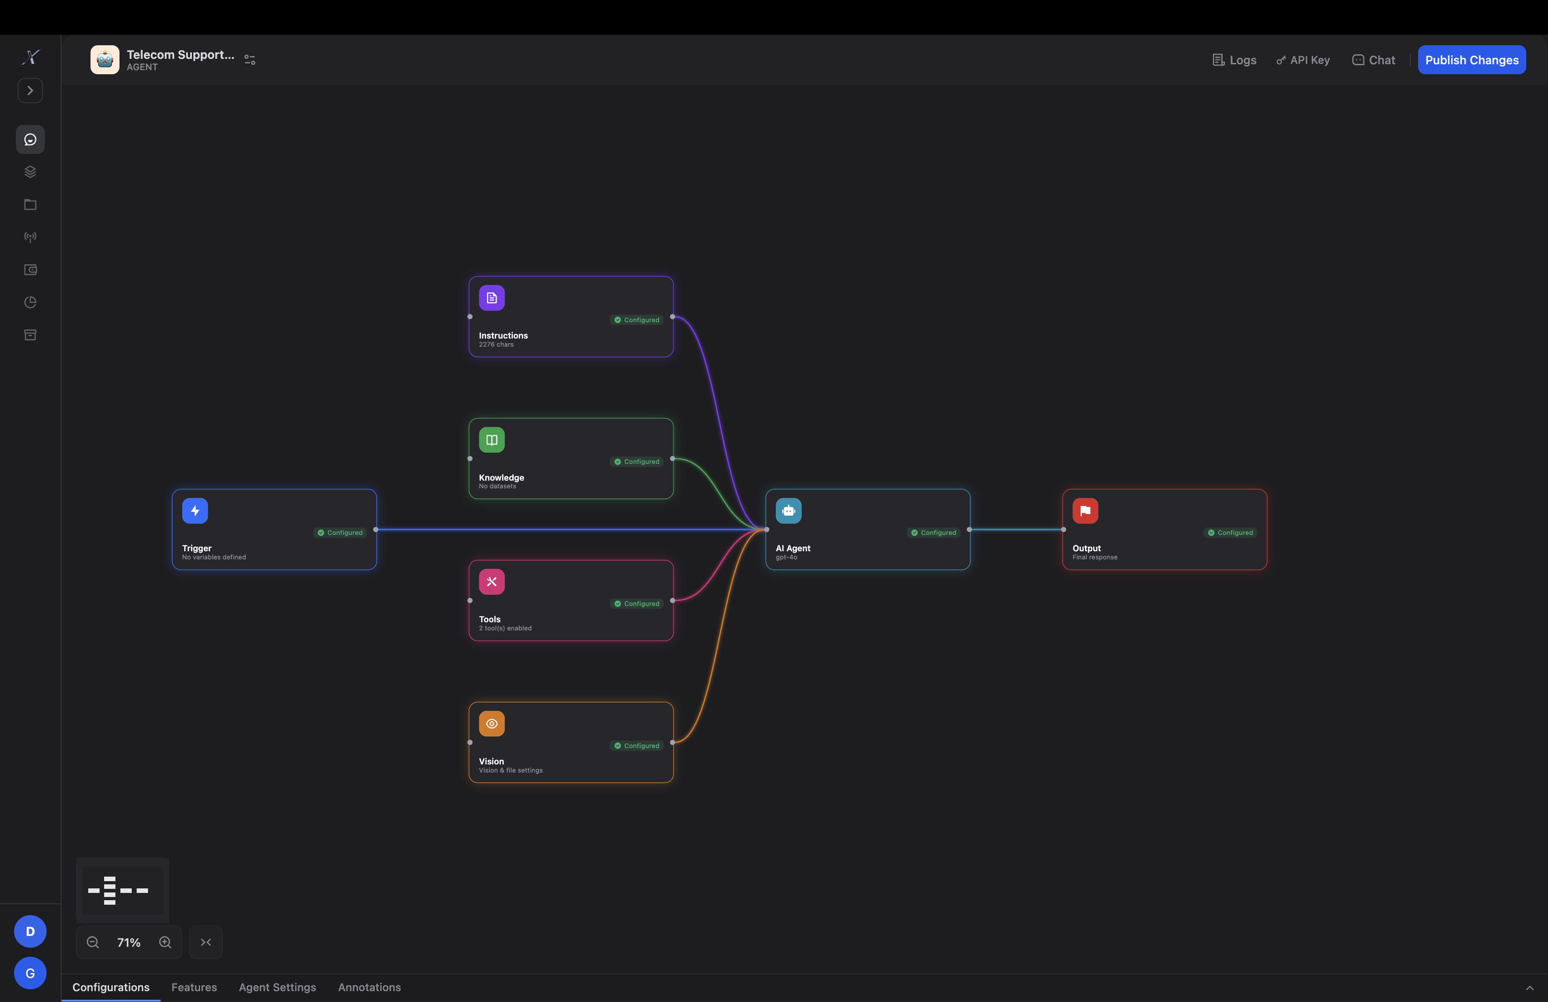The width and height of the screenshot is (1548, 1002).
Task: Click Configured badge on Vision node
Action: 637,746
